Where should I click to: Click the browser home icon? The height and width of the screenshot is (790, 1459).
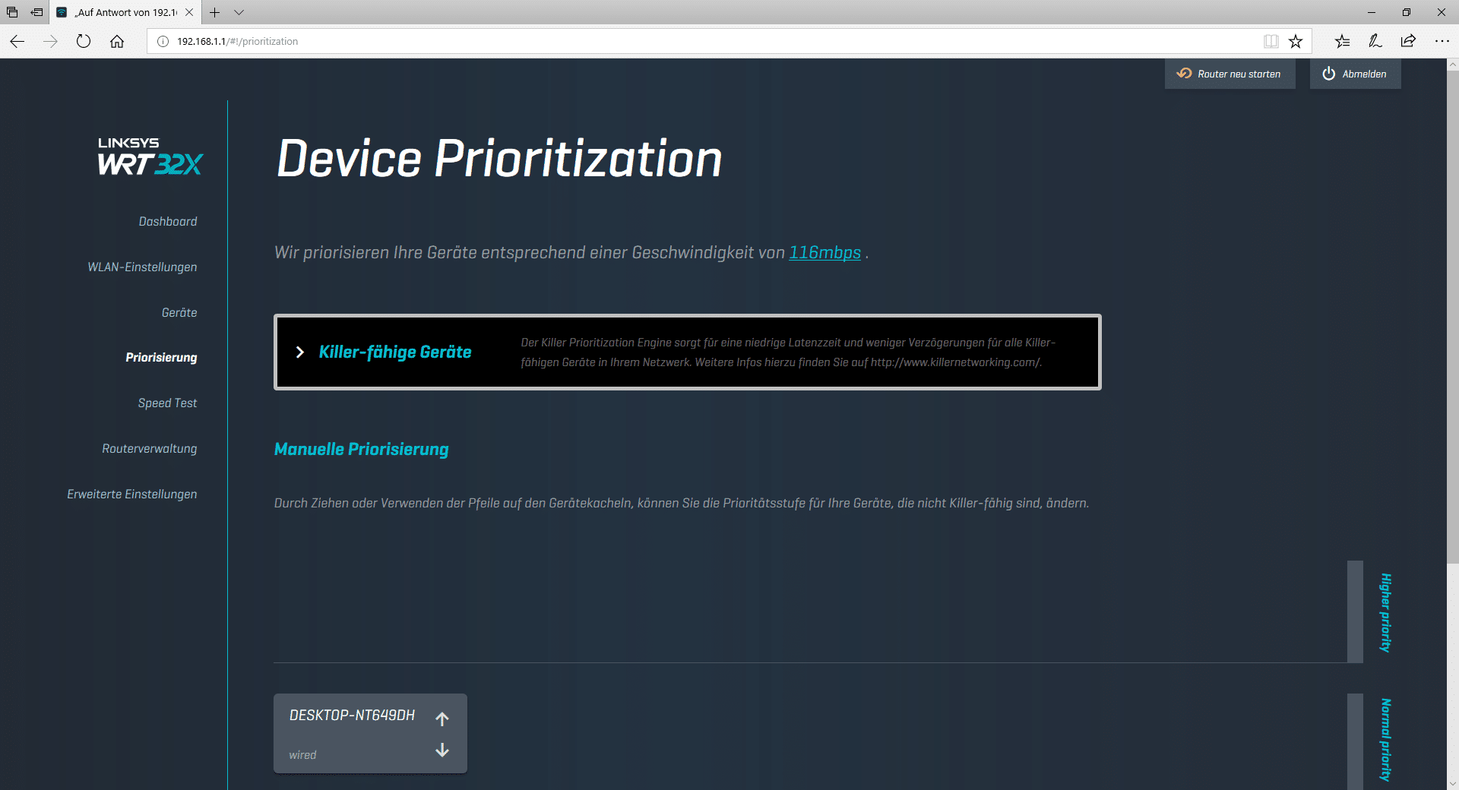pyautogui.click(x=117, y=42)
